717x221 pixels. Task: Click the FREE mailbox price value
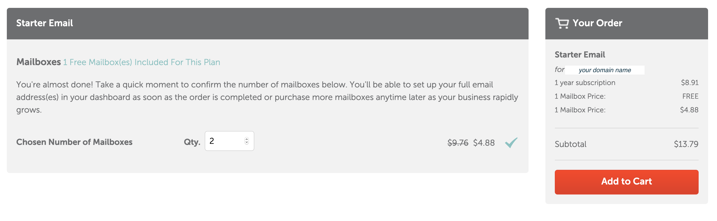690,96
